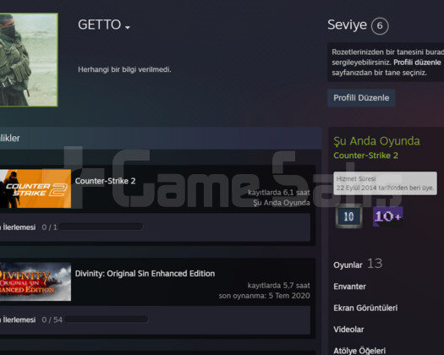Open Ekran Görüntüleri screenshots page

click(x=365, y=308)
